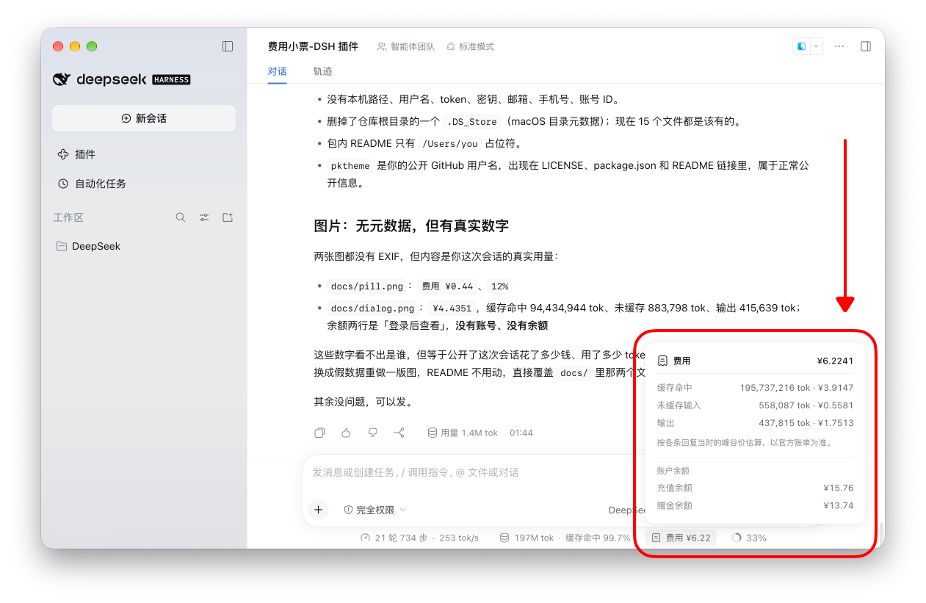Open workspace filter settings icon
The width and height of the screenshot is (926, 603).
click(204, 217)
